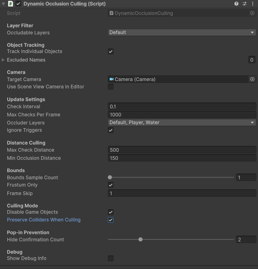Toggle Track Individual Objects checkbox

click(111, 52)
